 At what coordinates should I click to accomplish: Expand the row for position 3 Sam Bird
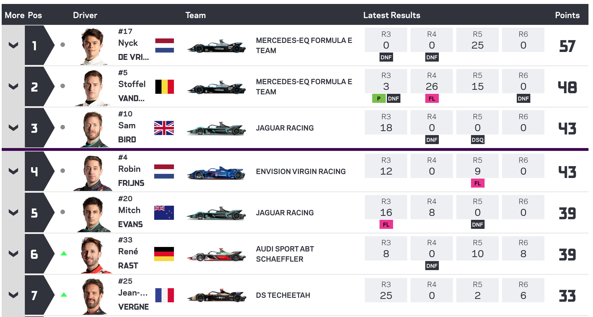[13, 128]
